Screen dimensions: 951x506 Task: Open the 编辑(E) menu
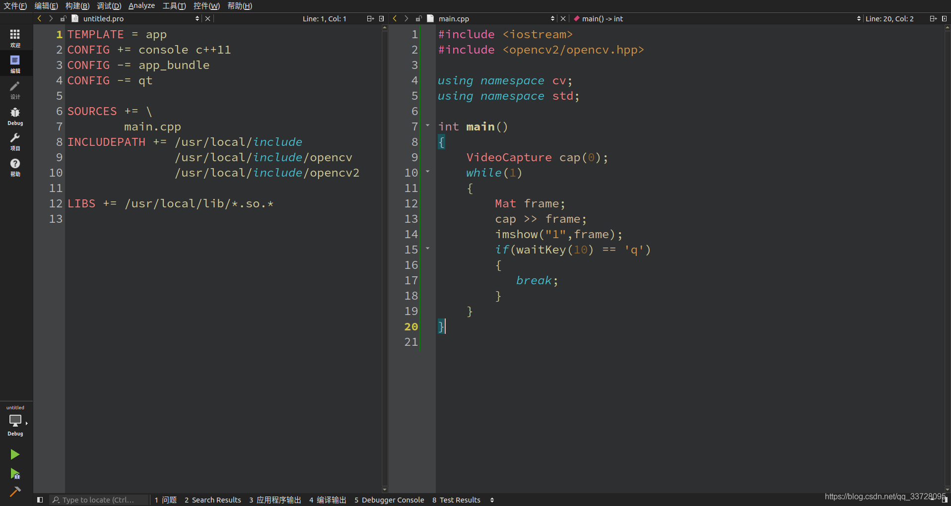(46, 6)
